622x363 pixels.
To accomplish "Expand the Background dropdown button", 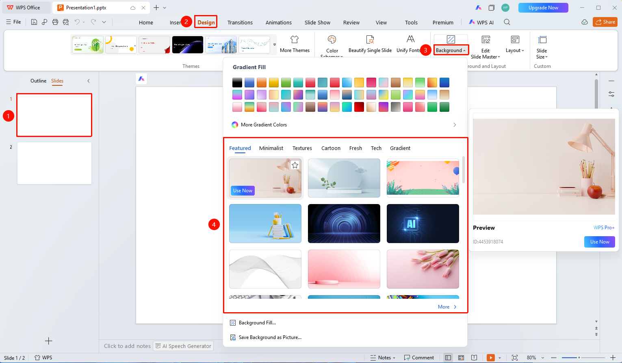I will [x=451, y=50].
